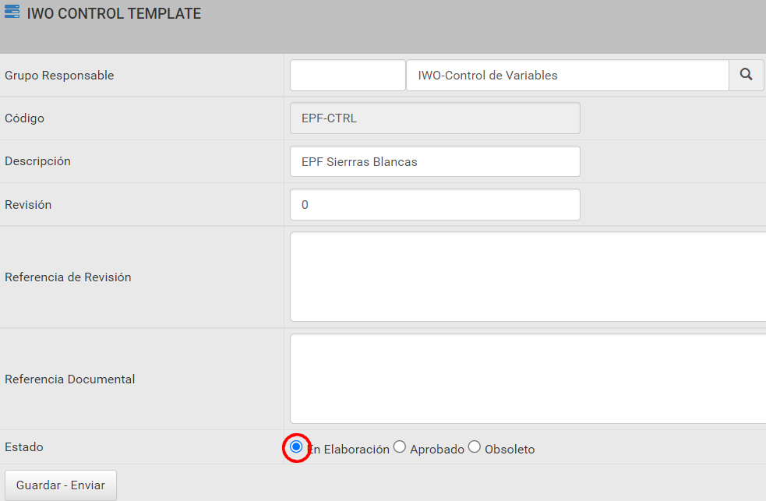Click the IWO CONTROL TEMPLATE heading
The height and width of the screenshot is (501, 766).
pos(114,14)
